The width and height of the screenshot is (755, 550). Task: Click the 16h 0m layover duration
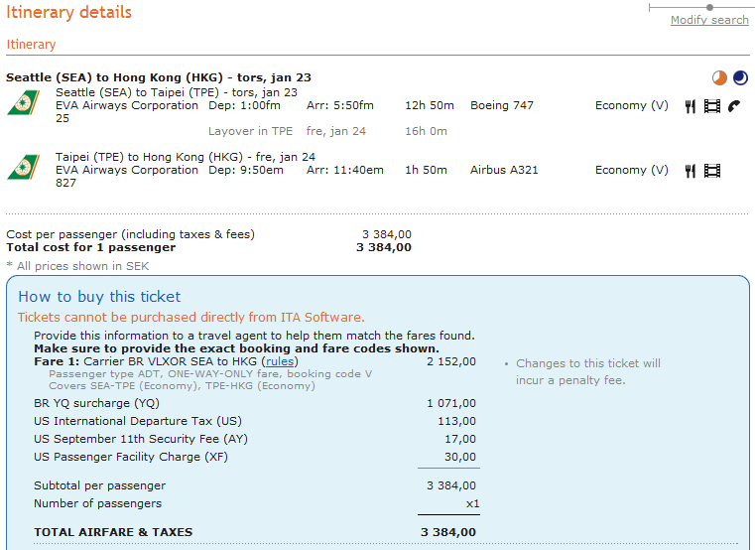click(x=426, y=131)
